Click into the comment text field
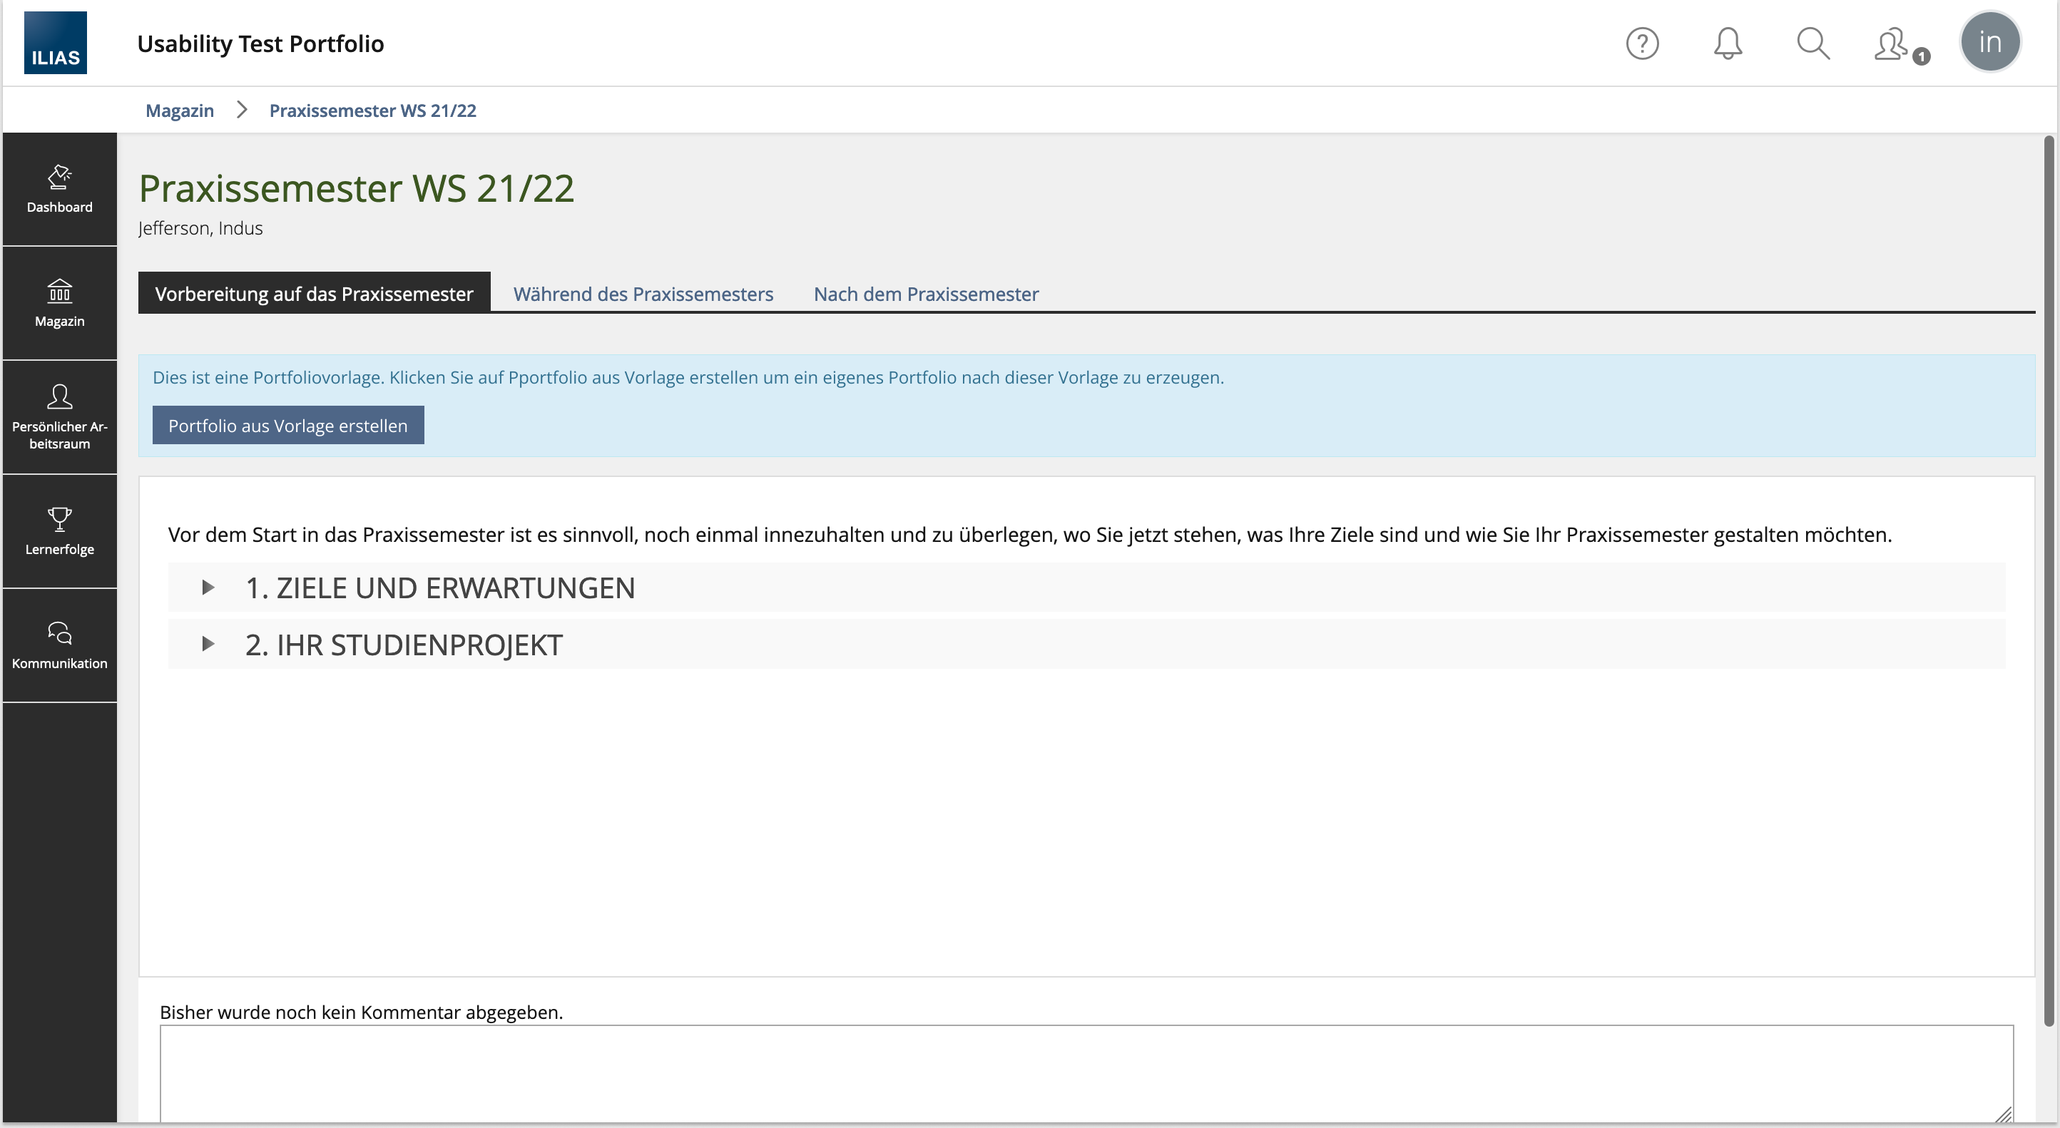This screenshot has width=2060, height=1128. pos(1085,1071)
